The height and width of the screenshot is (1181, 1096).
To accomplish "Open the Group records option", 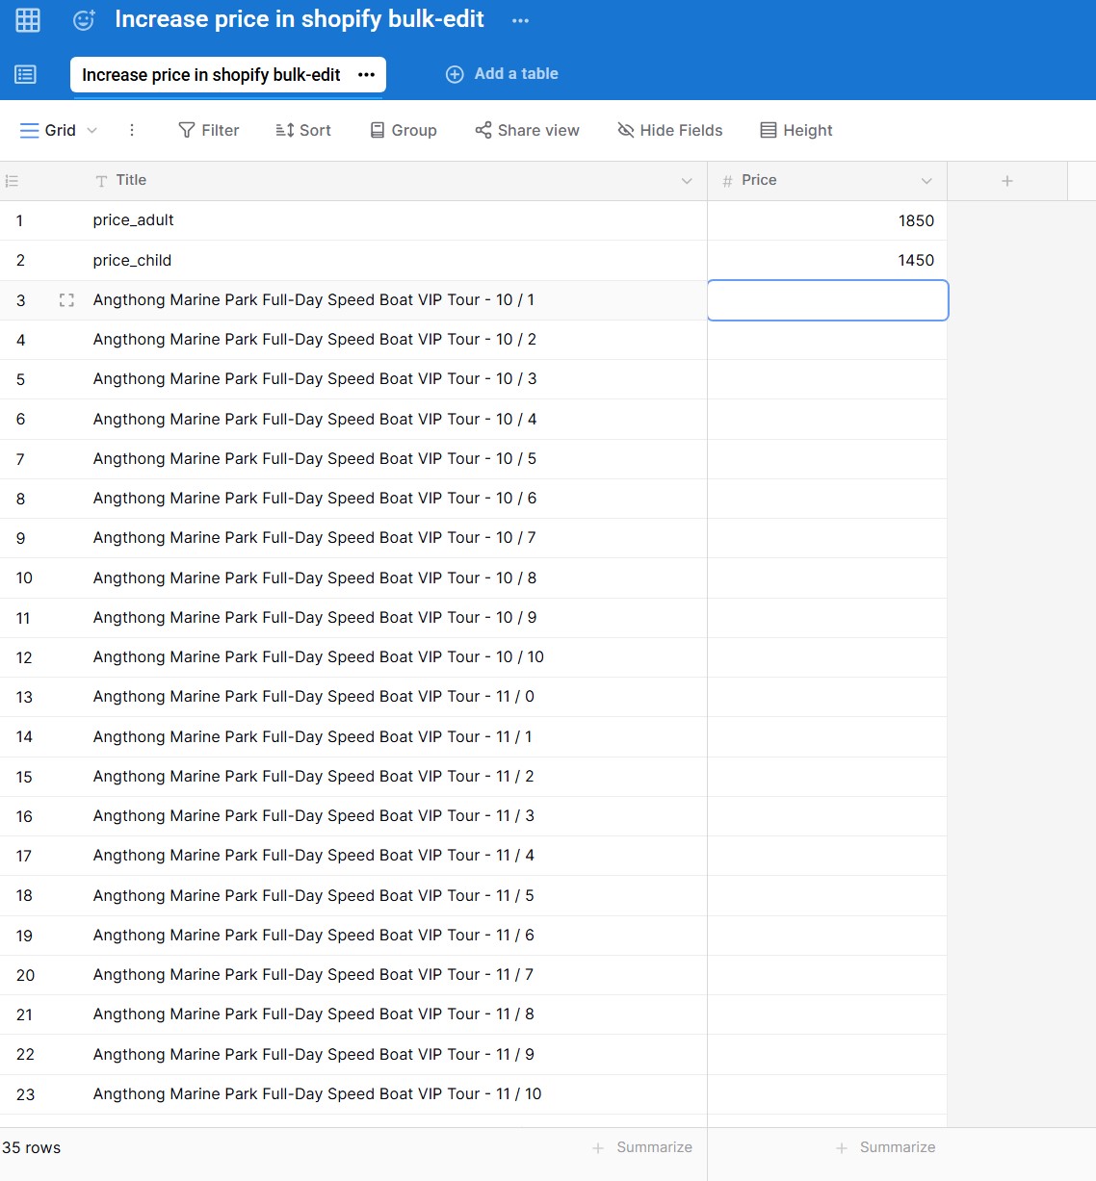I will pyautogui.click(x=404, y=130).
